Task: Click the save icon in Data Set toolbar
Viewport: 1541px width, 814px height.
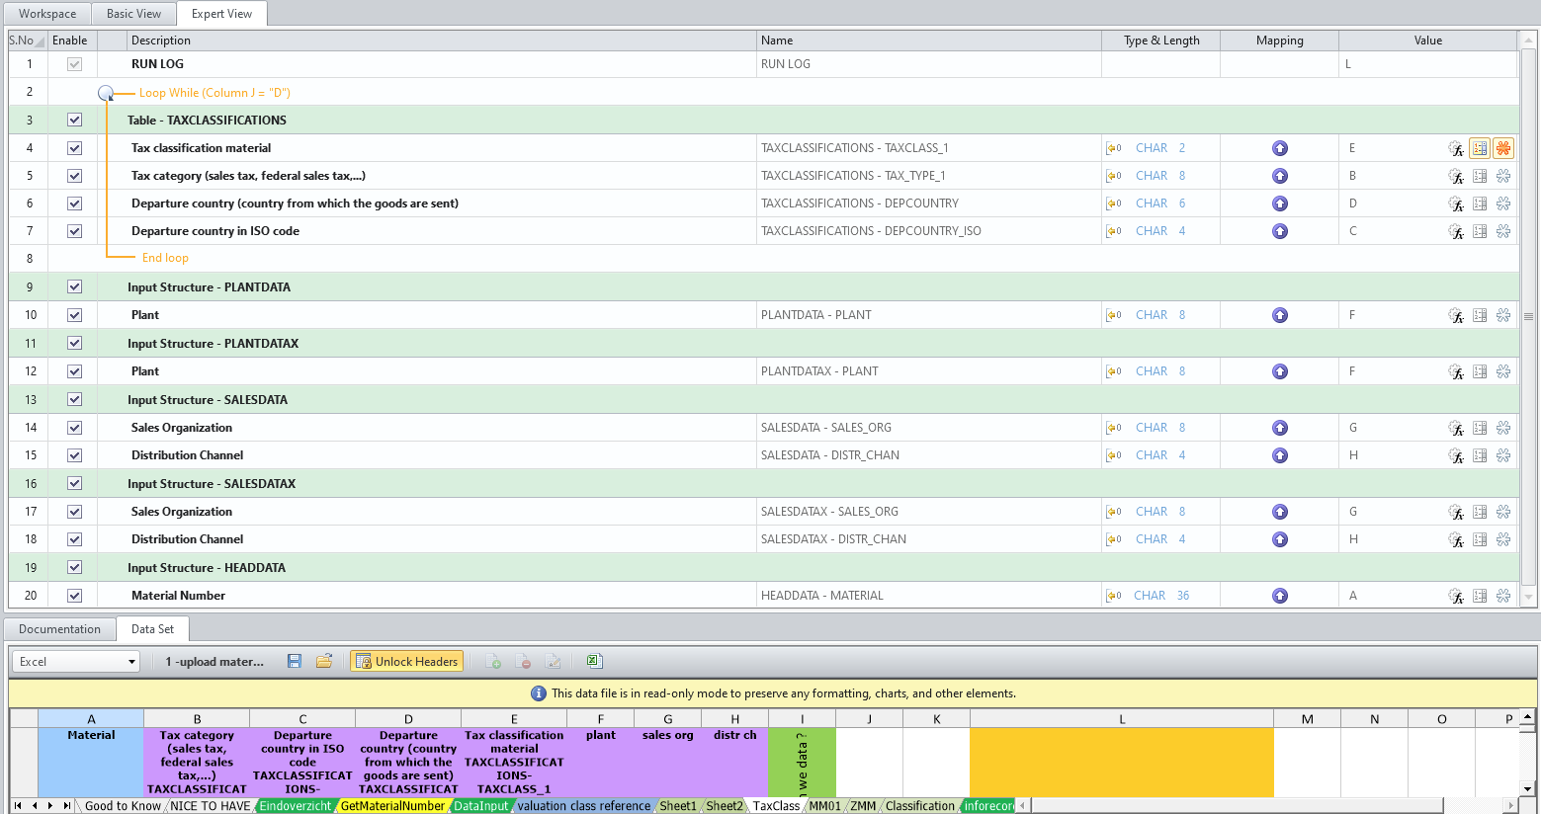Action: tap(295, 661)
